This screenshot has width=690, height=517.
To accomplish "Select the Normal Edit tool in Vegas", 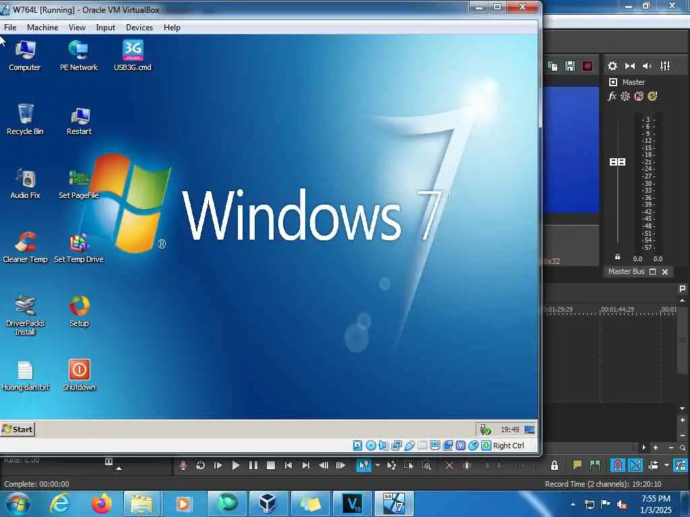I will pos(363,465).
